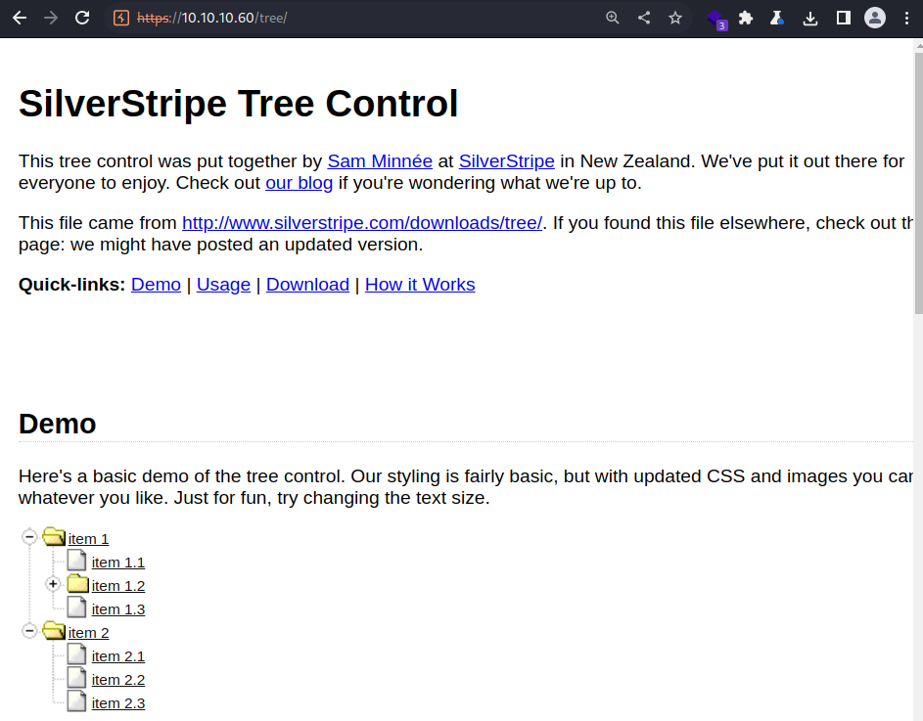Viewport: 923px width, 721px height.
Task: Jump to the Download quick-link
Action: 308,285
